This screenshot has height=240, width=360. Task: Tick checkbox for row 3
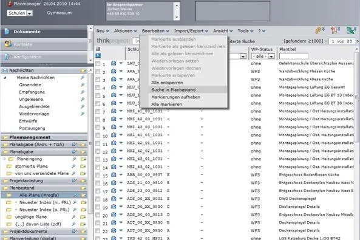point(98,80)
